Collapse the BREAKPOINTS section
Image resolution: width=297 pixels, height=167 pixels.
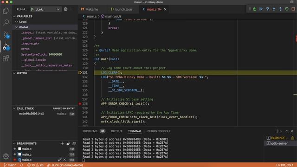[14, 143]
